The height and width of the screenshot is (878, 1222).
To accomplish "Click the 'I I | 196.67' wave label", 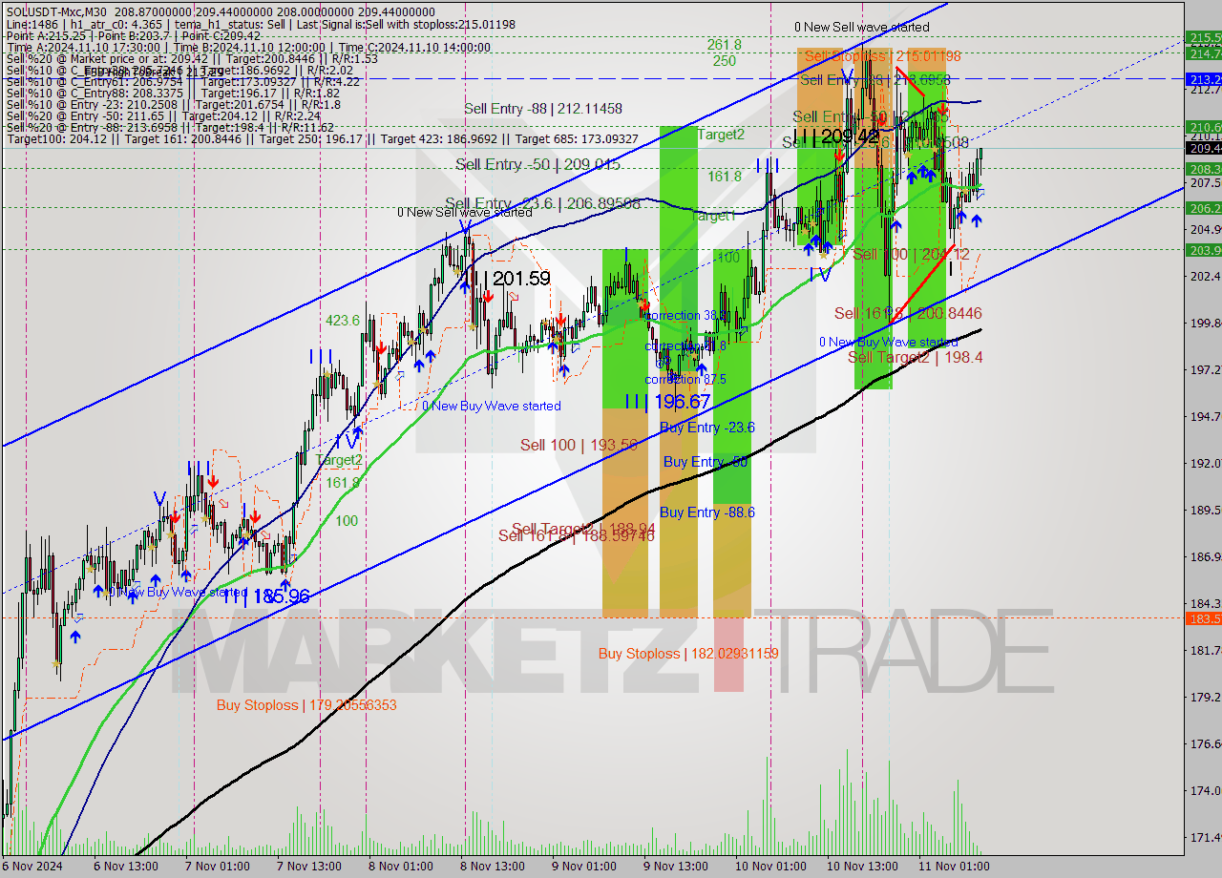I will (x=668, y=402).
